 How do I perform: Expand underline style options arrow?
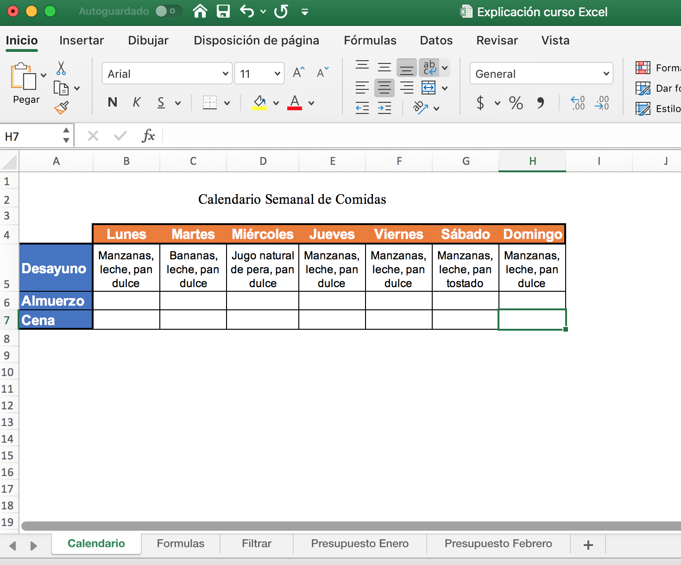tap(178, 103)
